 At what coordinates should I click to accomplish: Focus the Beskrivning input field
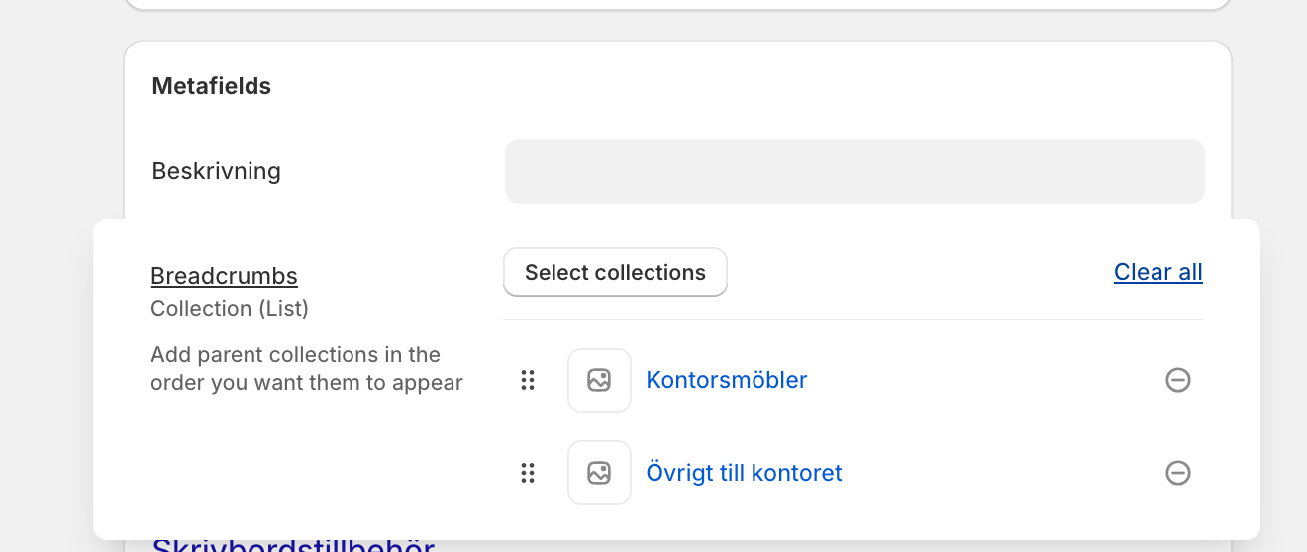coord(854,171)
